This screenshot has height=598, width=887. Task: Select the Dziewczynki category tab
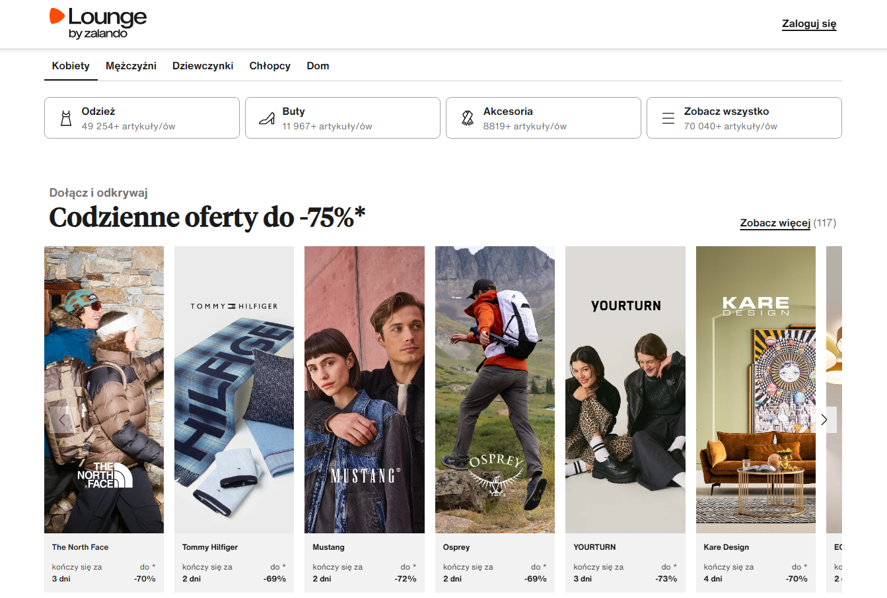(x=203, y=66)
